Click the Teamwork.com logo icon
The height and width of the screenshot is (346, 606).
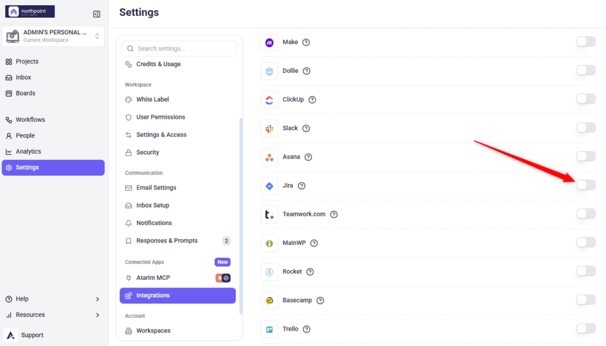click(269, 214)
